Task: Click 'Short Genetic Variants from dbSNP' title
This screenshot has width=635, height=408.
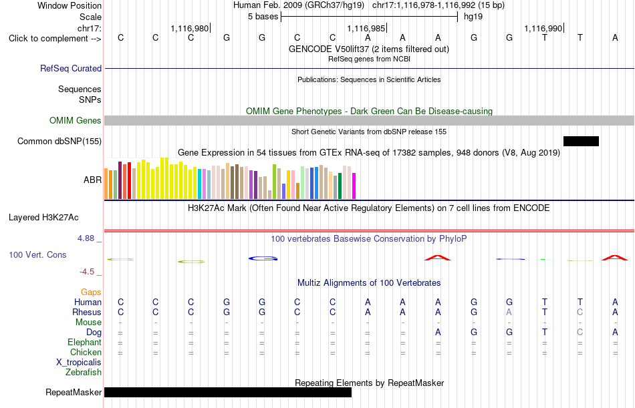Action: coord(369,132)
